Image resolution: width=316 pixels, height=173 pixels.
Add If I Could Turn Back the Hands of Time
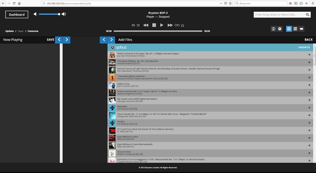coord(309,130)
